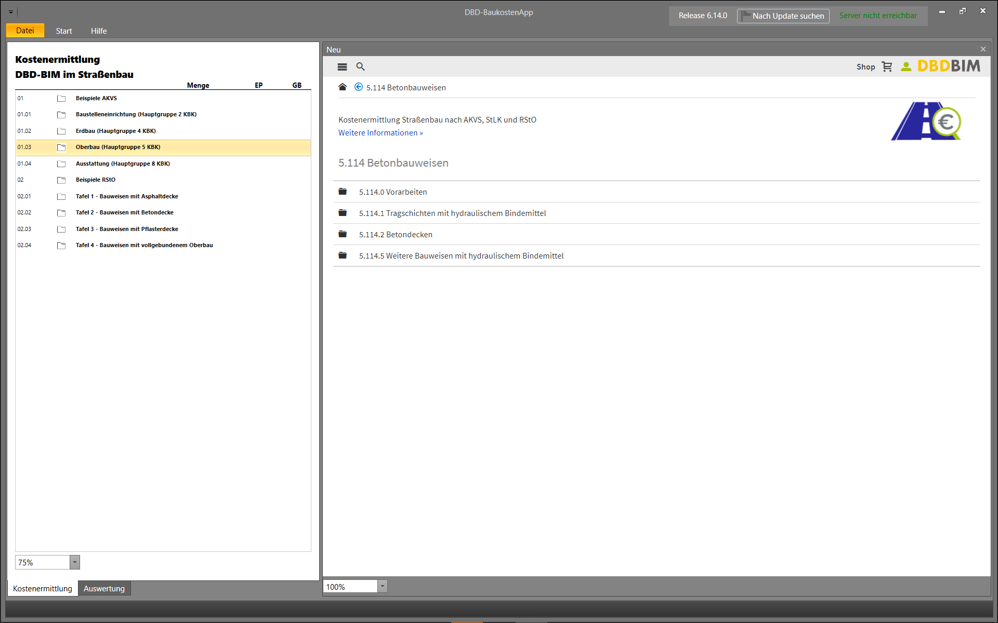This screenshot has height=623, width=998.
Task: Restore down the application window
Action: tap(963, 11)
